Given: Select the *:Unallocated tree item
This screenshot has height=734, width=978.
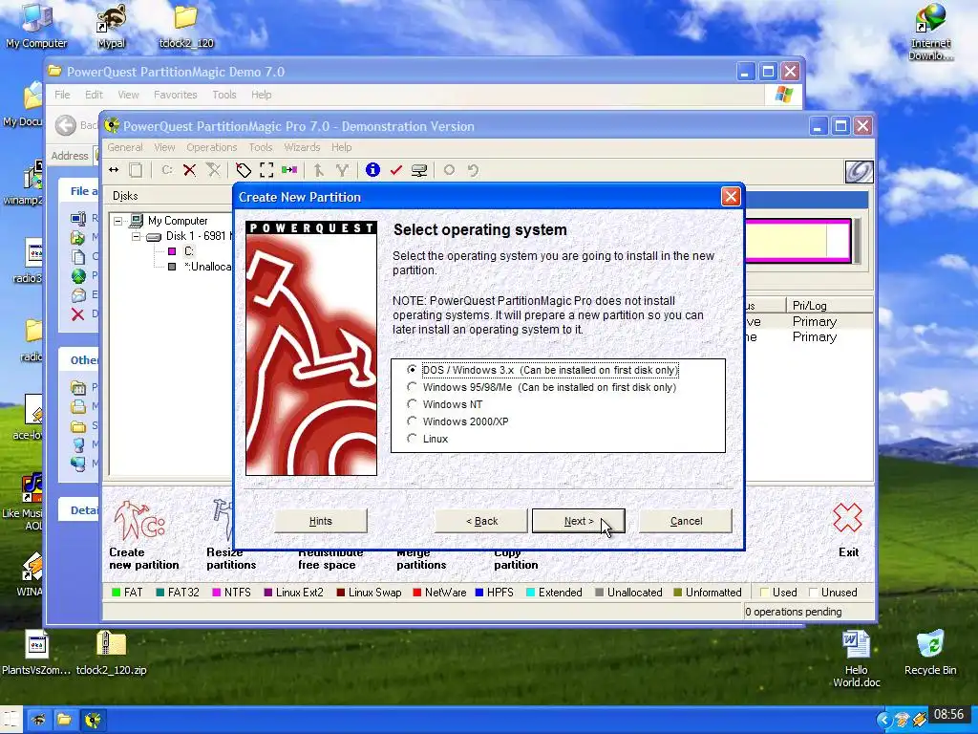Looking at the screenshot, I should click(207, 267).
